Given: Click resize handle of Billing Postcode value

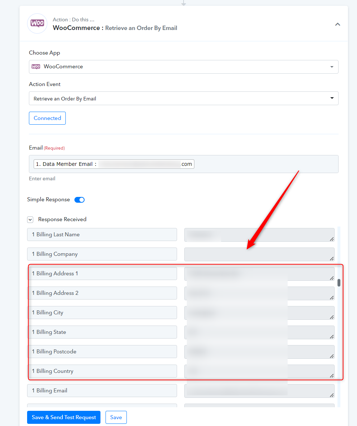Looking at the screenshot, I should click(x=332, y=356).
